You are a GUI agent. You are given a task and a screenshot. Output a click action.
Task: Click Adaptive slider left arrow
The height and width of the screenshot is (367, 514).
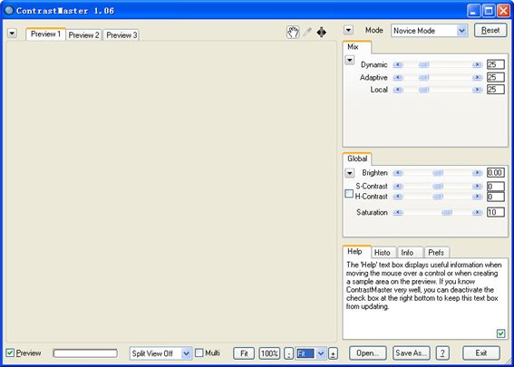tap(398, 78)
